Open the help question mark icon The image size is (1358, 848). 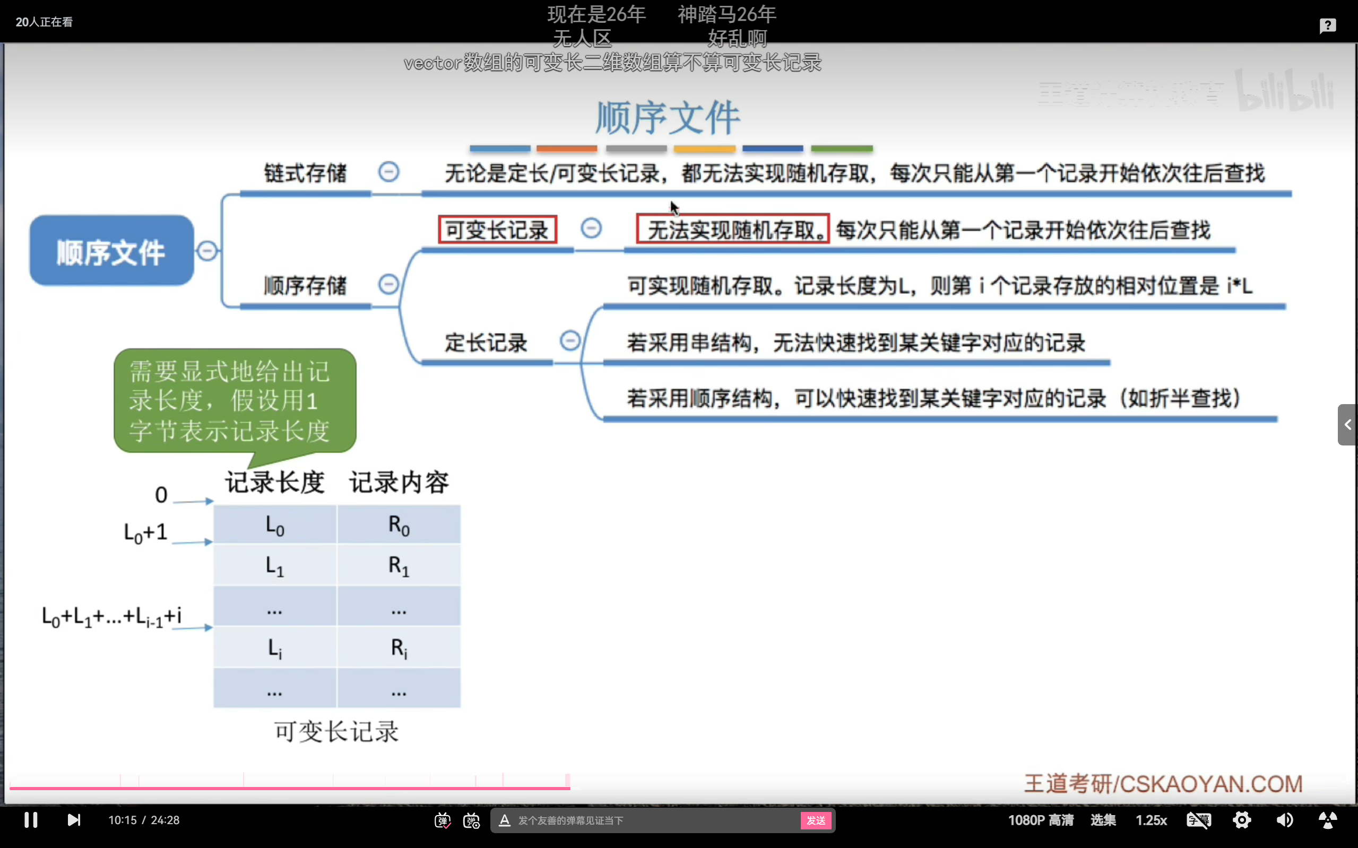pyautogui.click(x=1328, y=25)
